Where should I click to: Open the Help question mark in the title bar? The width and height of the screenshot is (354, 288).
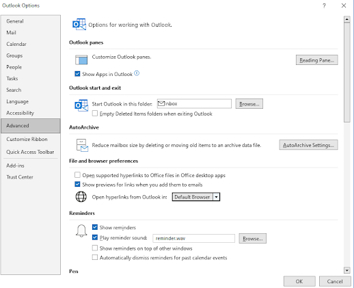[324, 5]
